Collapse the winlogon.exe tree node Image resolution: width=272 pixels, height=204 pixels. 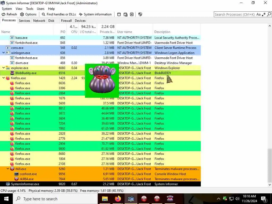3,53
